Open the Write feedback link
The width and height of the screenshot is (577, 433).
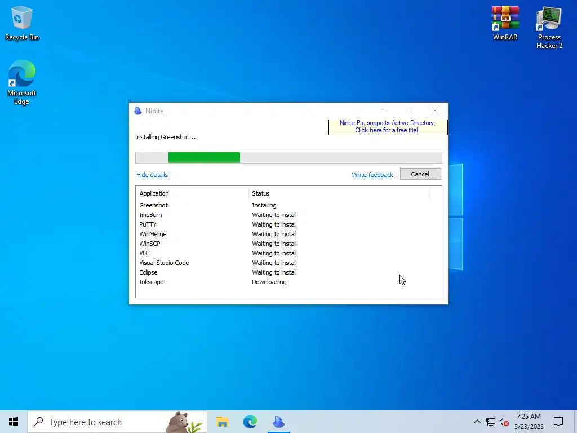(372, 175)
